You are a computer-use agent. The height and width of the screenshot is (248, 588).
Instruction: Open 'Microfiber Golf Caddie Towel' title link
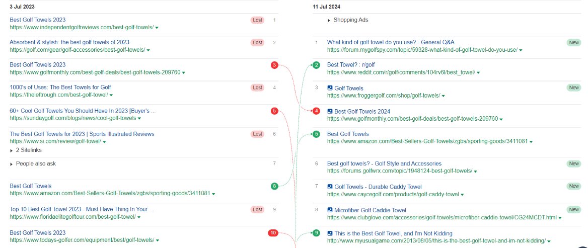370,210
